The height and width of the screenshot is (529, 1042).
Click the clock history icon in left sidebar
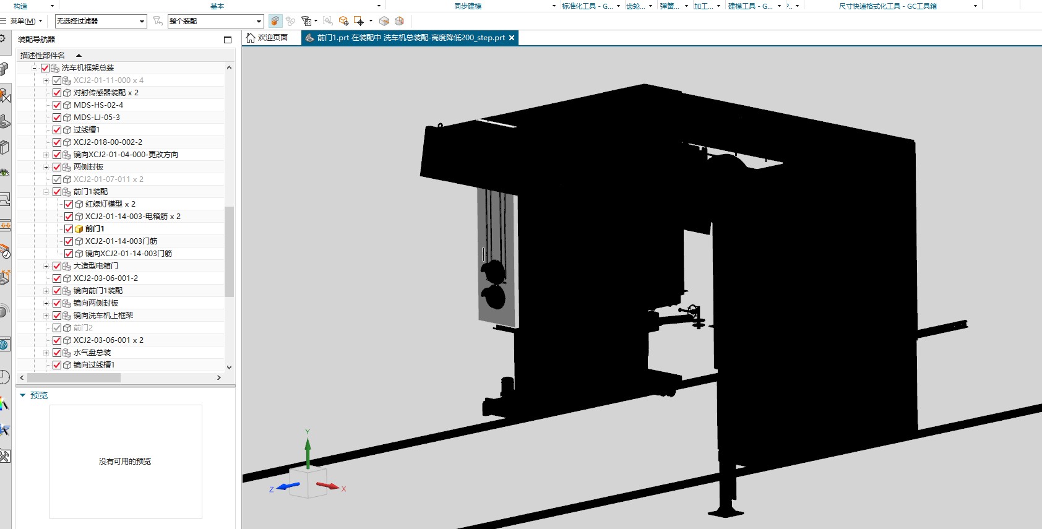(4, 377)
